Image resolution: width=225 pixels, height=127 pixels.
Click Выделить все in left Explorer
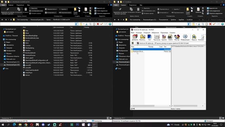pos(100,8)
